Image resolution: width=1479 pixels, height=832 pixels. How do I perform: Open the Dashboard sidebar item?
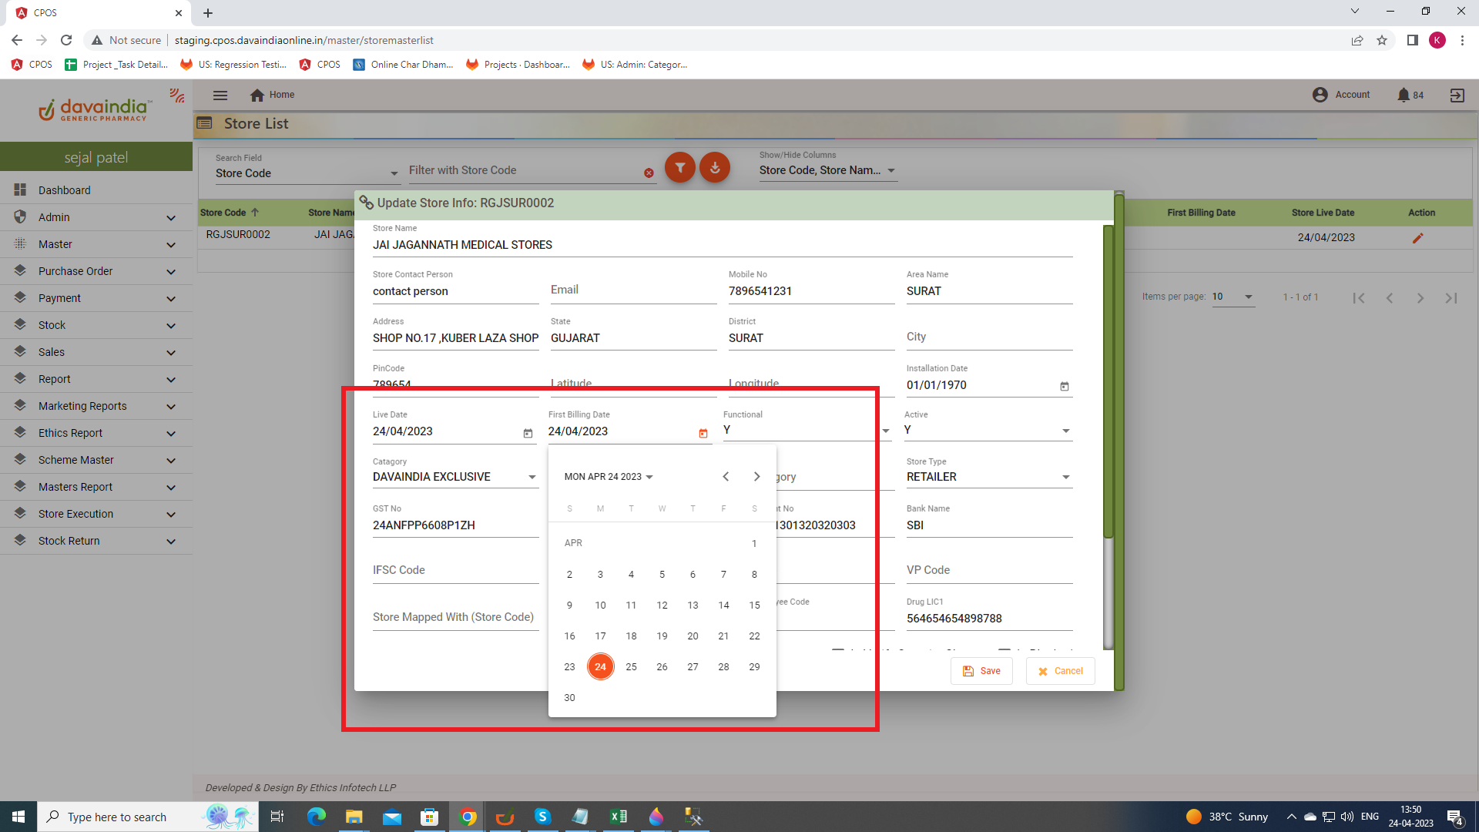(65, 190)
